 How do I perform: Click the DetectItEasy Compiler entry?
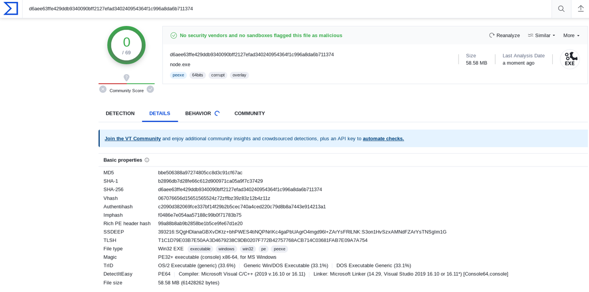pos(242,274)
